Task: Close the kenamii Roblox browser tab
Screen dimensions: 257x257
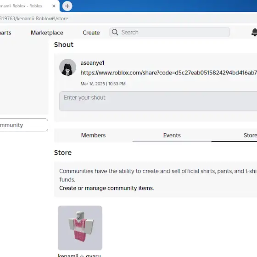Action: tap(54, 6)
